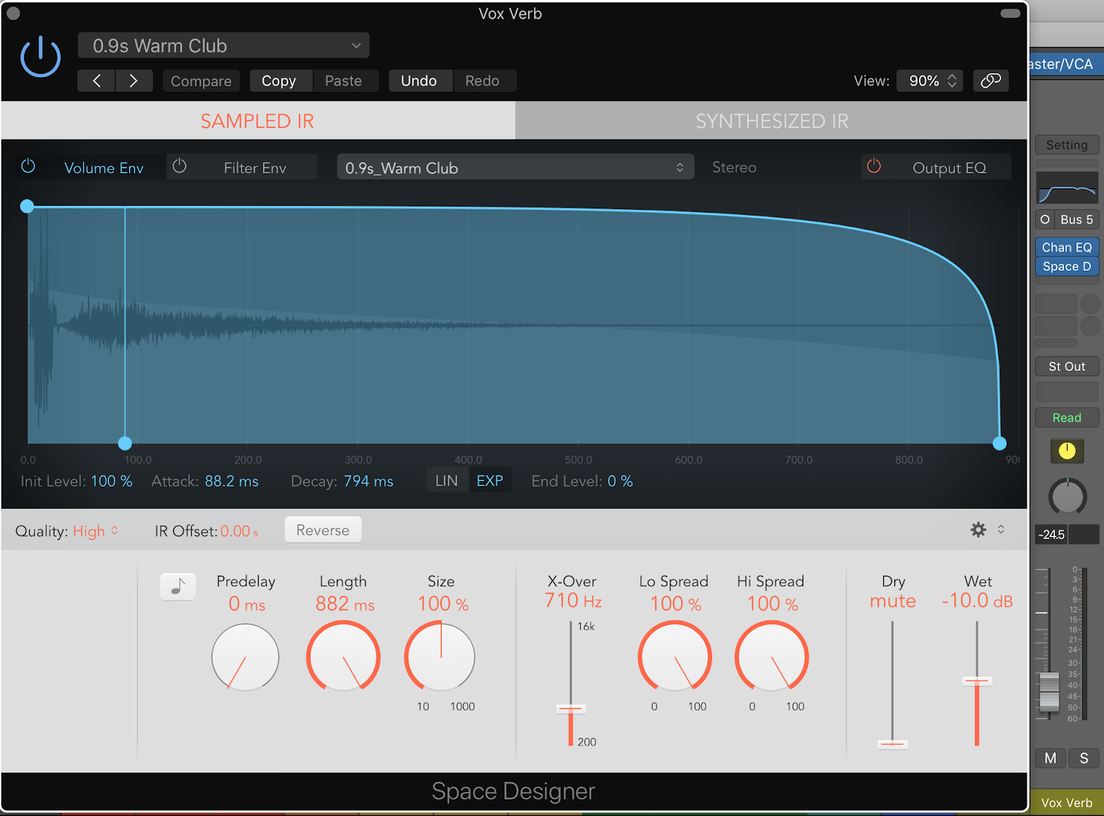Open the 0.9s_Warm Club IR file dropdown

coord(515,168)
